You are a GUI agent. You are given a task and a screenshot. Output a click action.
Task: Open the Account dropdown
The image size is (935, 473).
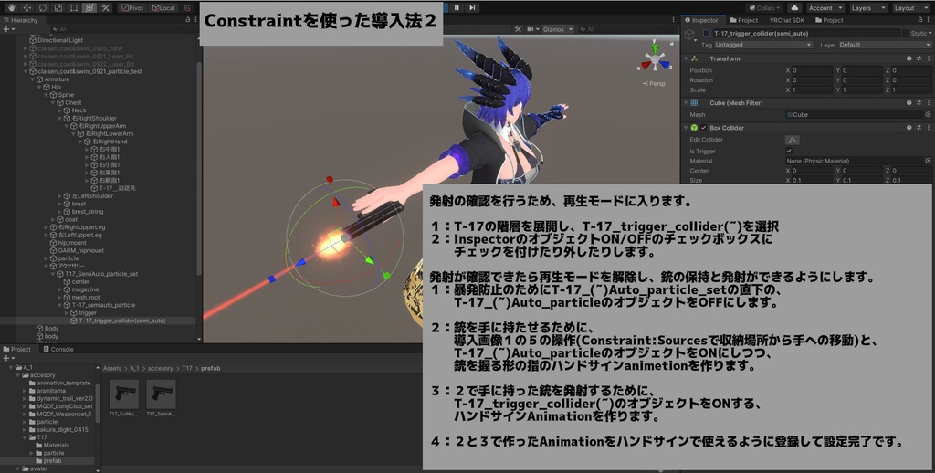[x=825, y=7]
